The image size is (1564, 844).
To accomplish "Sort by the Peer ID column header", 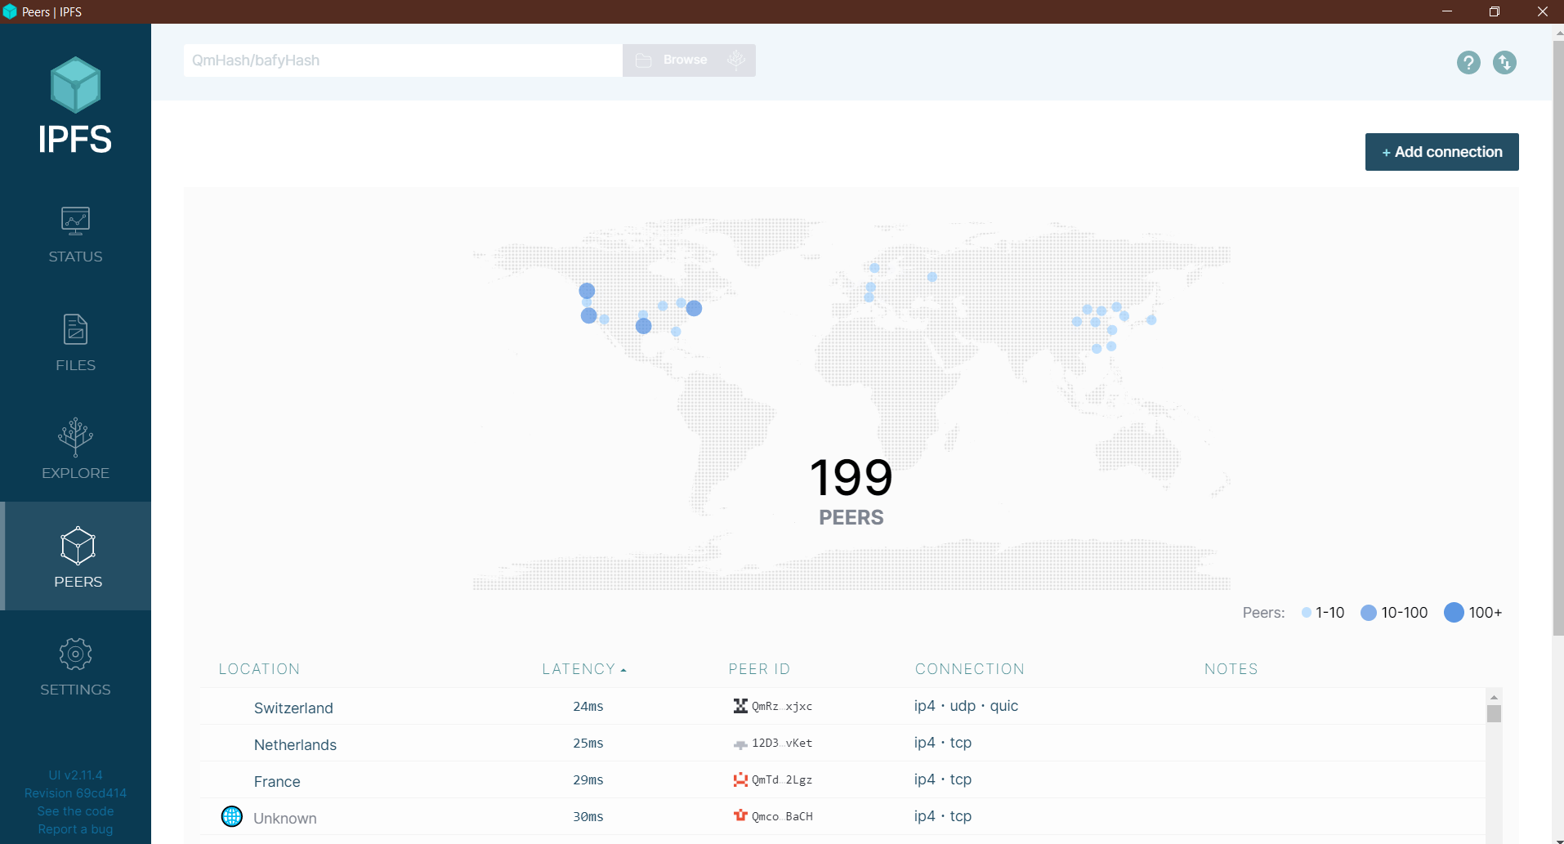I will 759,669.
